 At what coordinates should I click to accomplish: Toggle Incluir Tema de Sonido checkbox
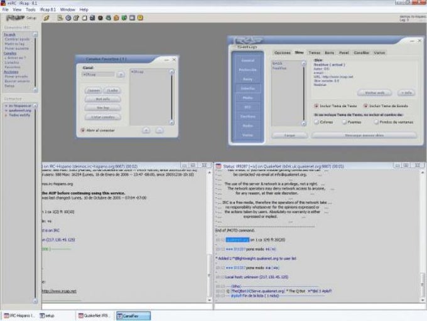click(365, 106)
